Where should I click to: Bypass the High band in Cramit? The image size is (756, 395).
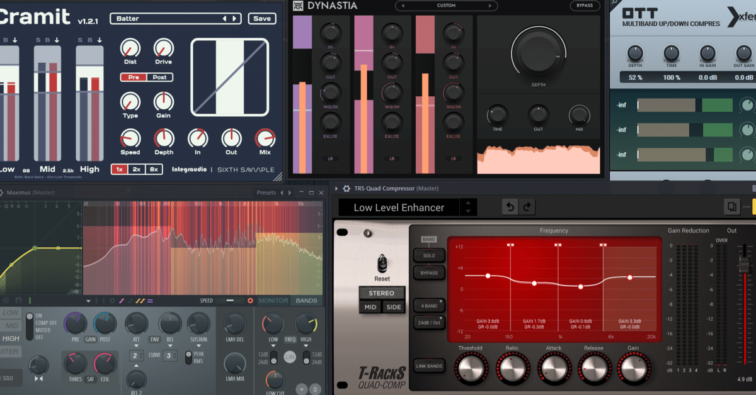(89, 40)
